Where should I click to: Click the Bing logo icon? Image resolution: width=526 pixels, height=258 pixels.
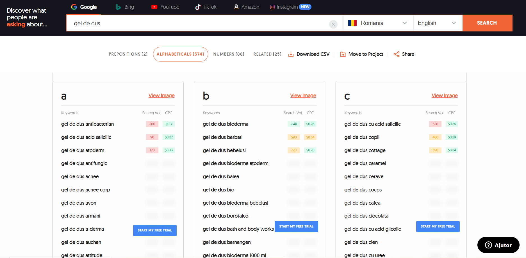[x=118, y=7]
